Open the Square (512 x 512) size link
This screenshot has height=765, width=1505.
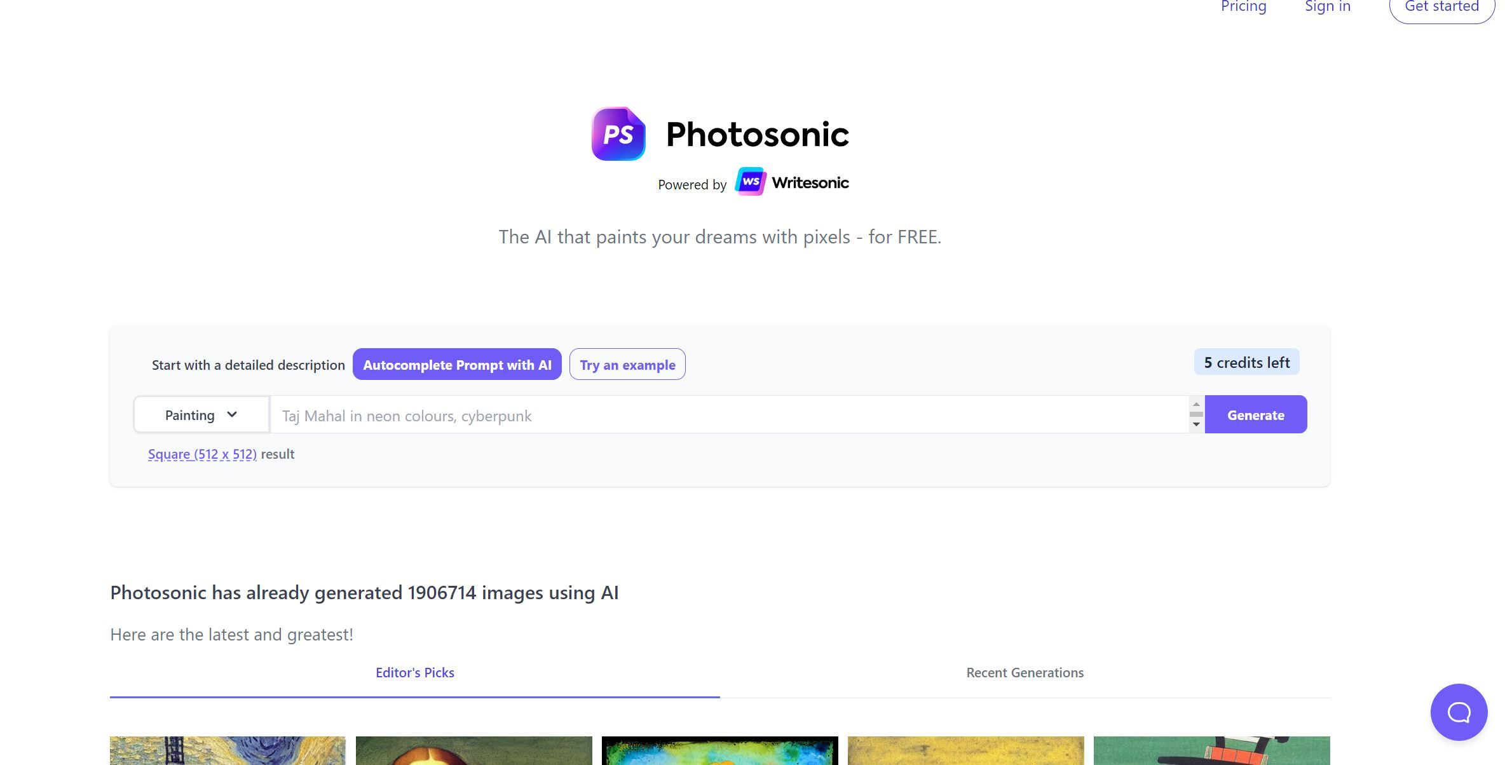(202, 454)
